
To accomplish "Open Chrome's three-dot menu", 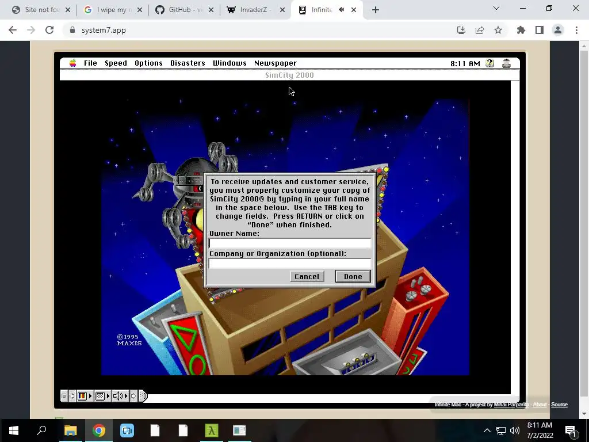I will [576, 30].
